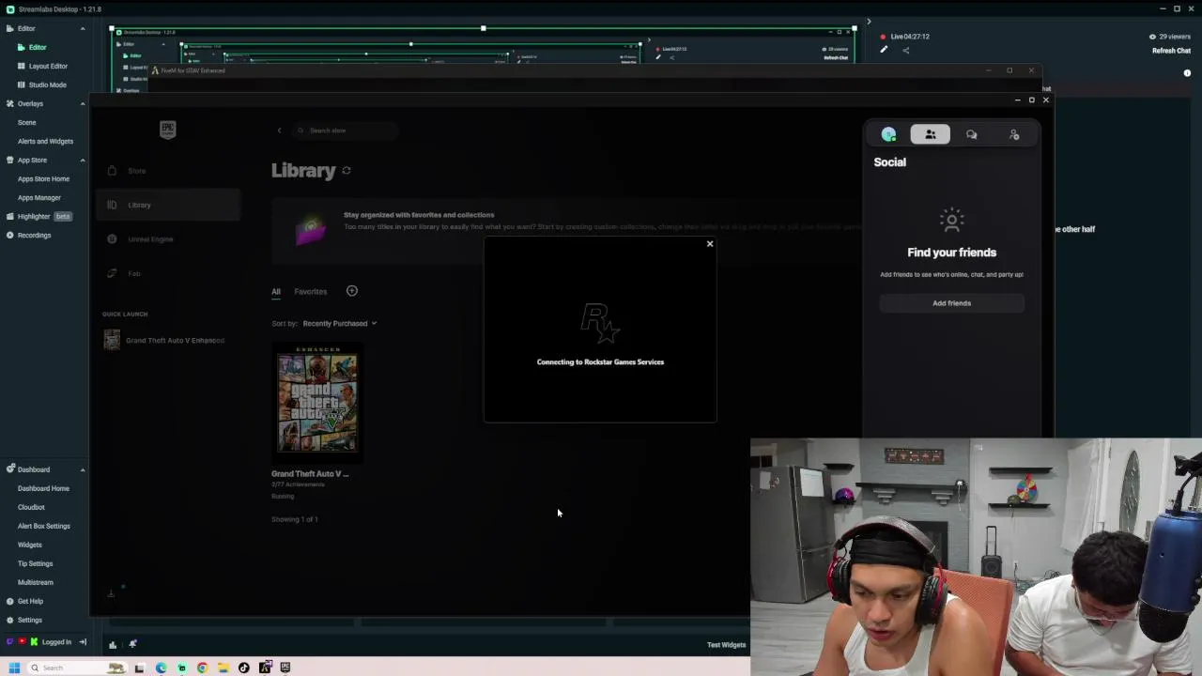Open the add friend tab icon
This screenshot has width=1202, height=676.
coord(1014,135)
